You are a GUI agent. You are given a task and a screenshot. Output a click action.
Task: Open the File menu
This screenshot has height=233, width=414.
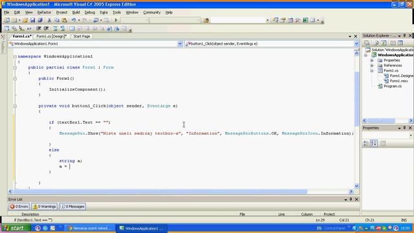(x=6, y=12)
